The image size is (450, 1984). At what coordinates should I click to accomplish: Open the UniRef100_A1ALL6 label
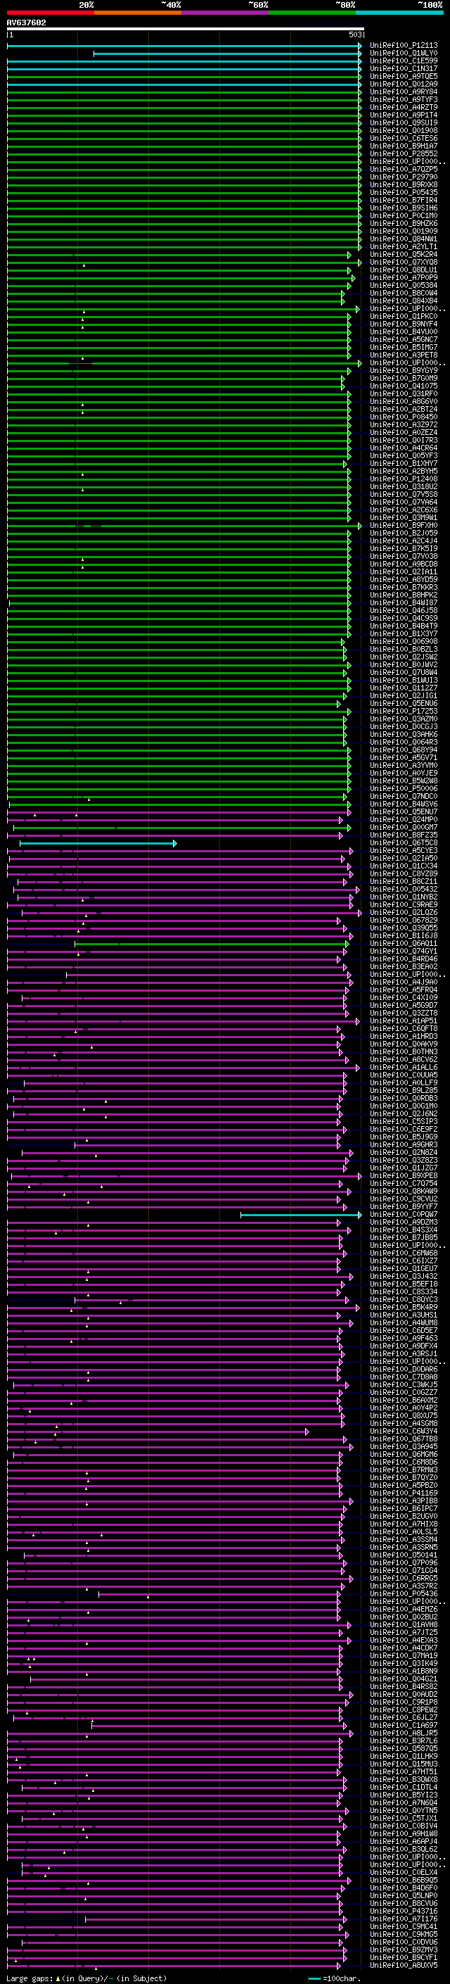pos(403,1068)
